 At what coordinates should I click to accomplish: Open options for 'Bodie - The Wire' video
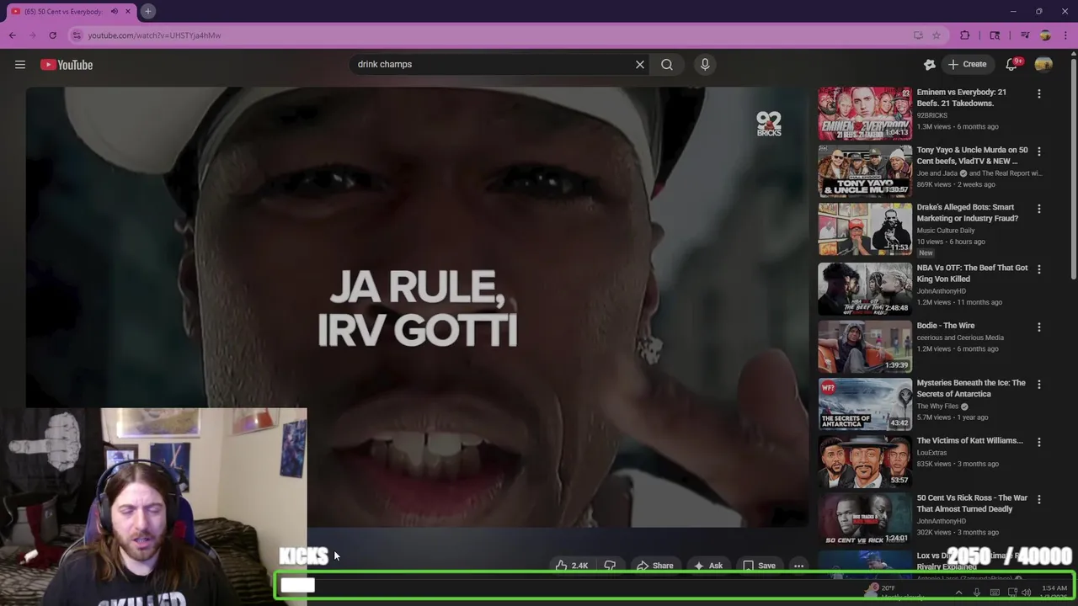coord(1038,327)
